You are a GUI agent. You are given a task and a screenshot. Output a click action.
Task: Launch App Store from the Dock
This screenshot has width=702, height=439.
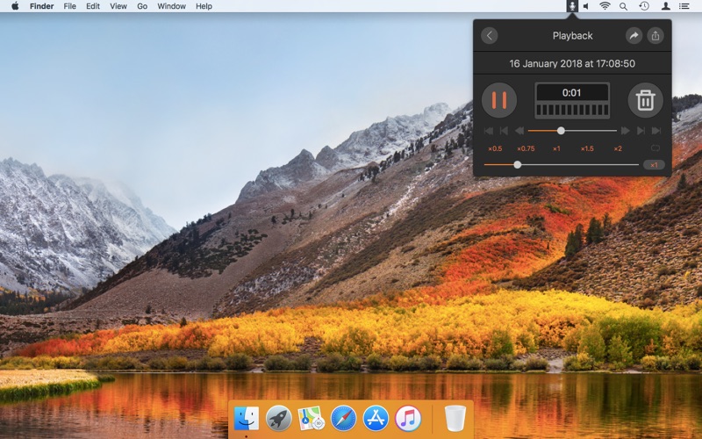click(x=376, y=418)
